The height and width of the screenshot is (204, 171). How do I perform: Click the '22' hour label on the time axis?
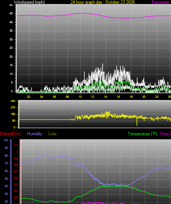tap(157, 97)
